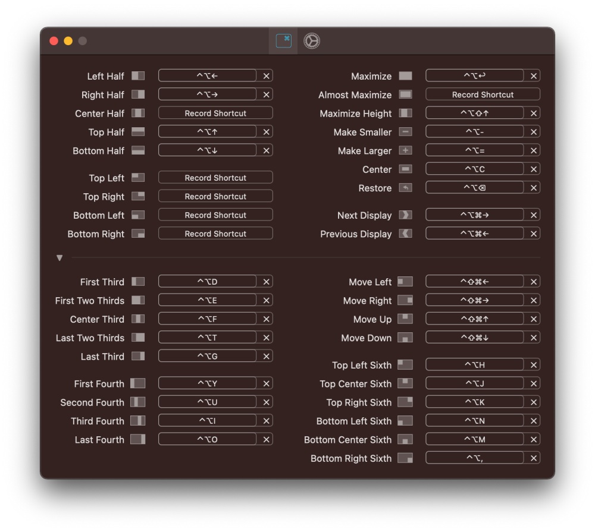Screen dimensions: 595x532
Task: Clear the Maximize shortcut
Action: 534,76
